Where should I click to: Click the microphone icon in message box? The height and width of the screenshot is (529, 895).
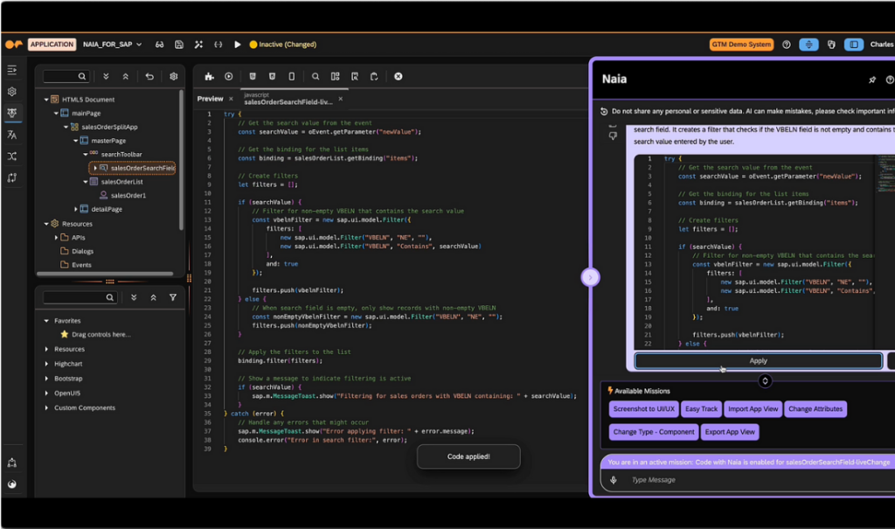pyautogui.click(x=614, y=479)
